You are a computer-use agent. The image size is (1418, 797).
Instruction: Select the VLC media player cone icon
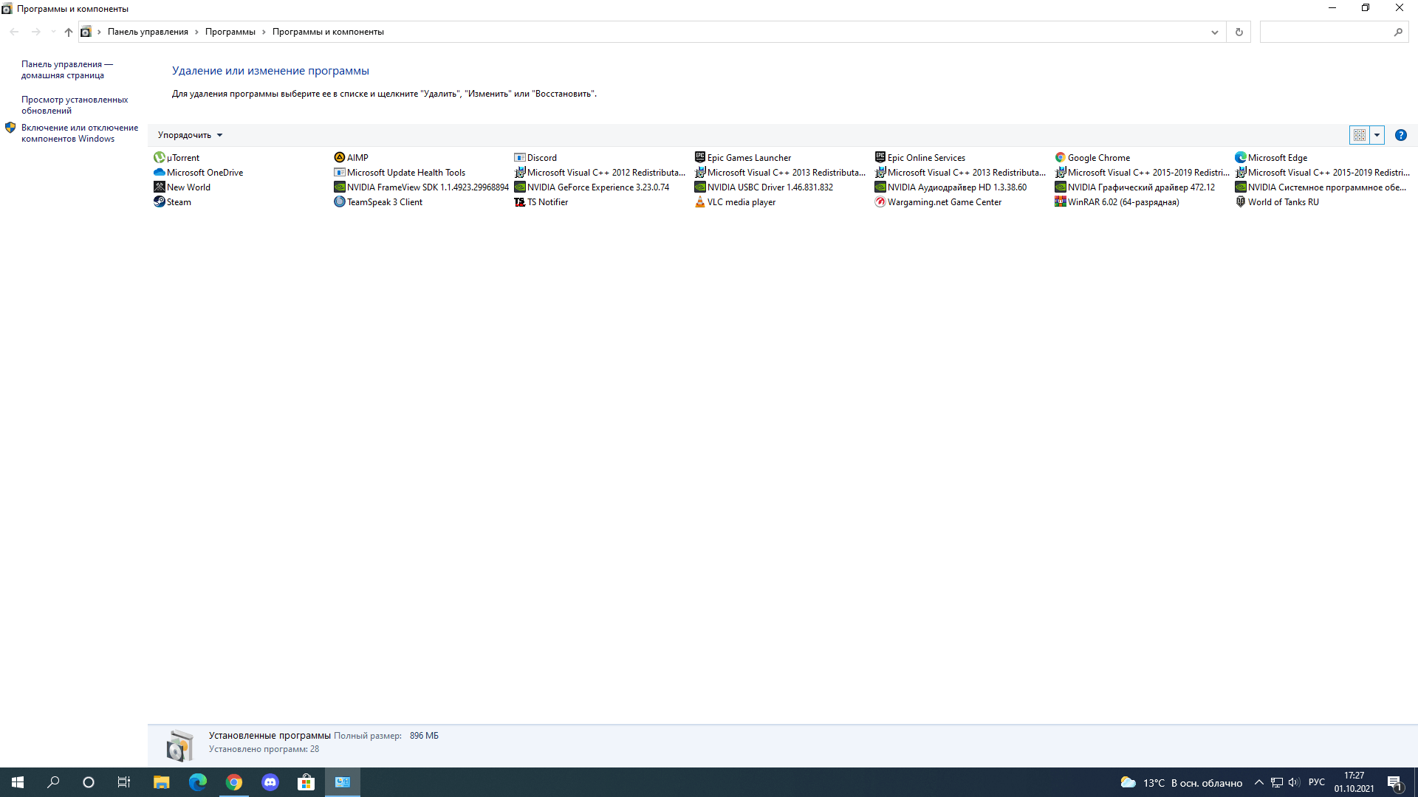(x=700, y=201)
